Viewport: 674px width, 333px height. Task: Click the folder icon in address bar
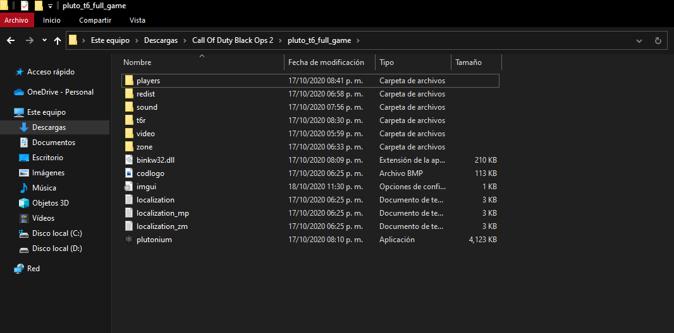click(x=73, y=41)
